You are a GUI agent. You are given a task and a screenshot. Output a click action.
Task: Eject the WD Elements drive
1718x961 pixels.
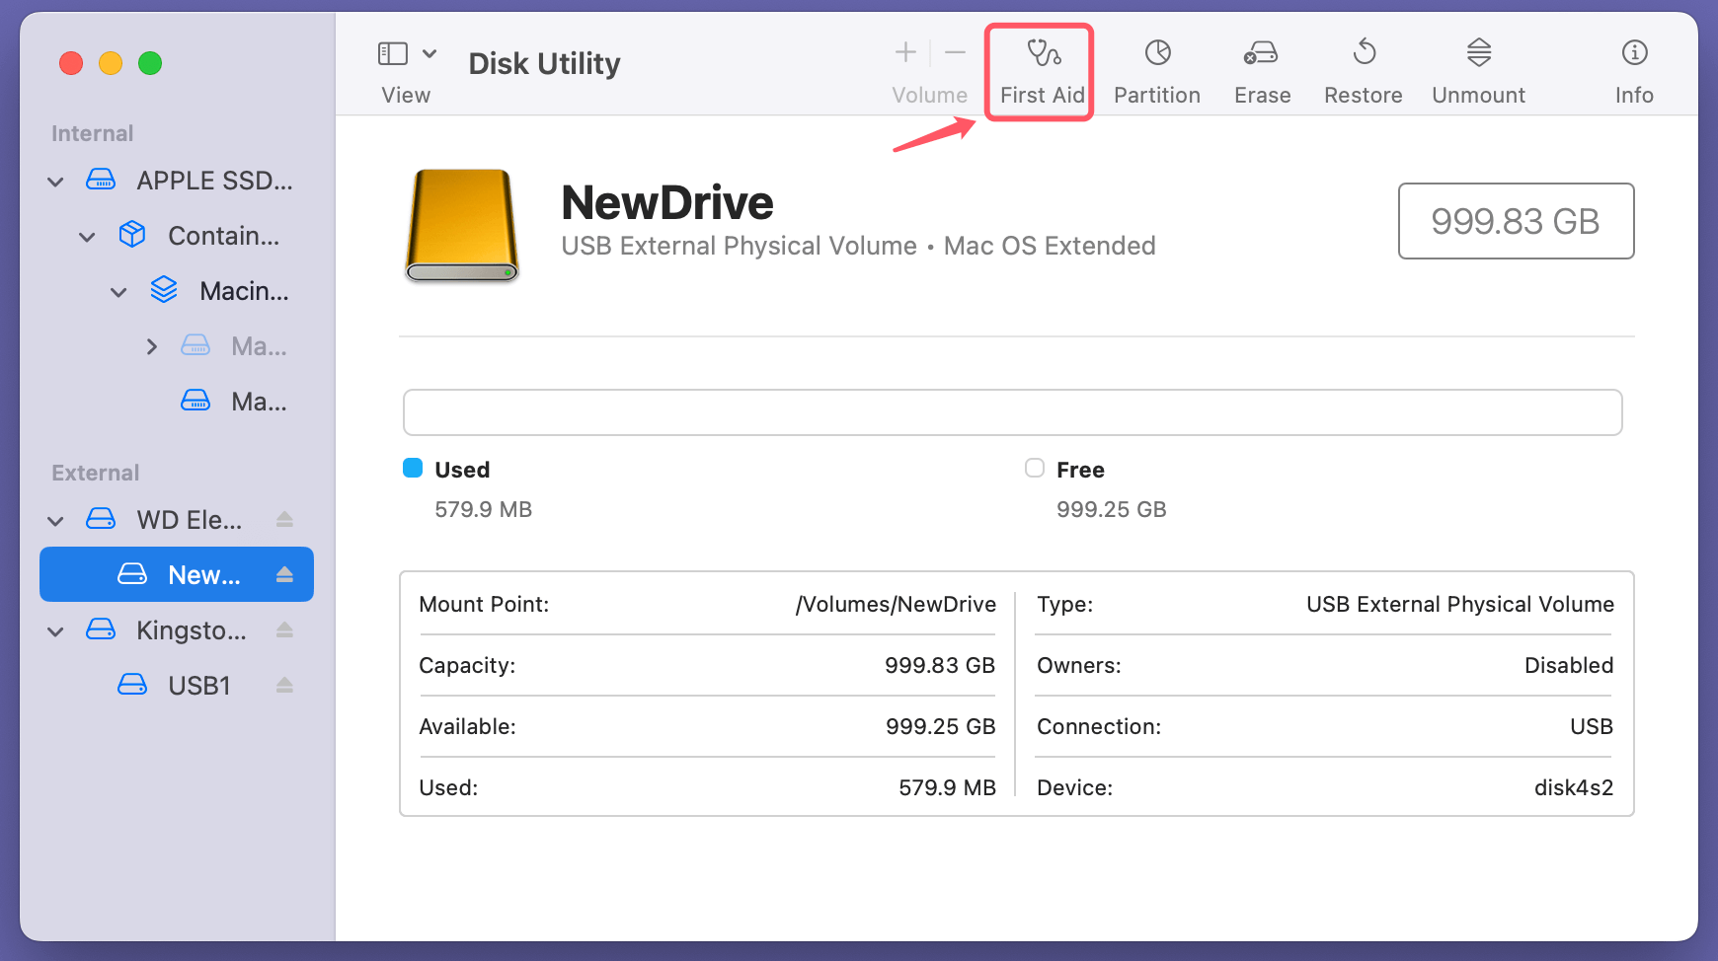click(x=284, y=519)
